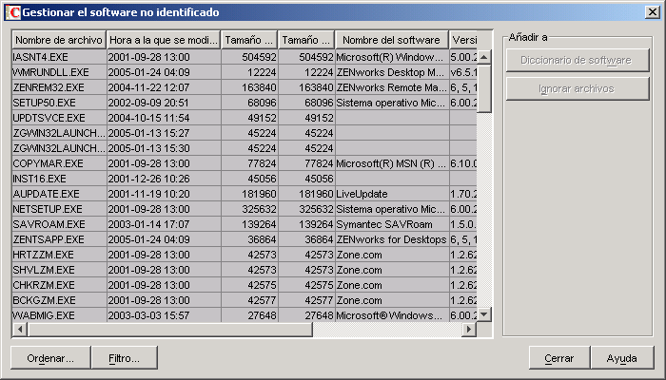Open the Ordenar... dialog

(50, 358)
